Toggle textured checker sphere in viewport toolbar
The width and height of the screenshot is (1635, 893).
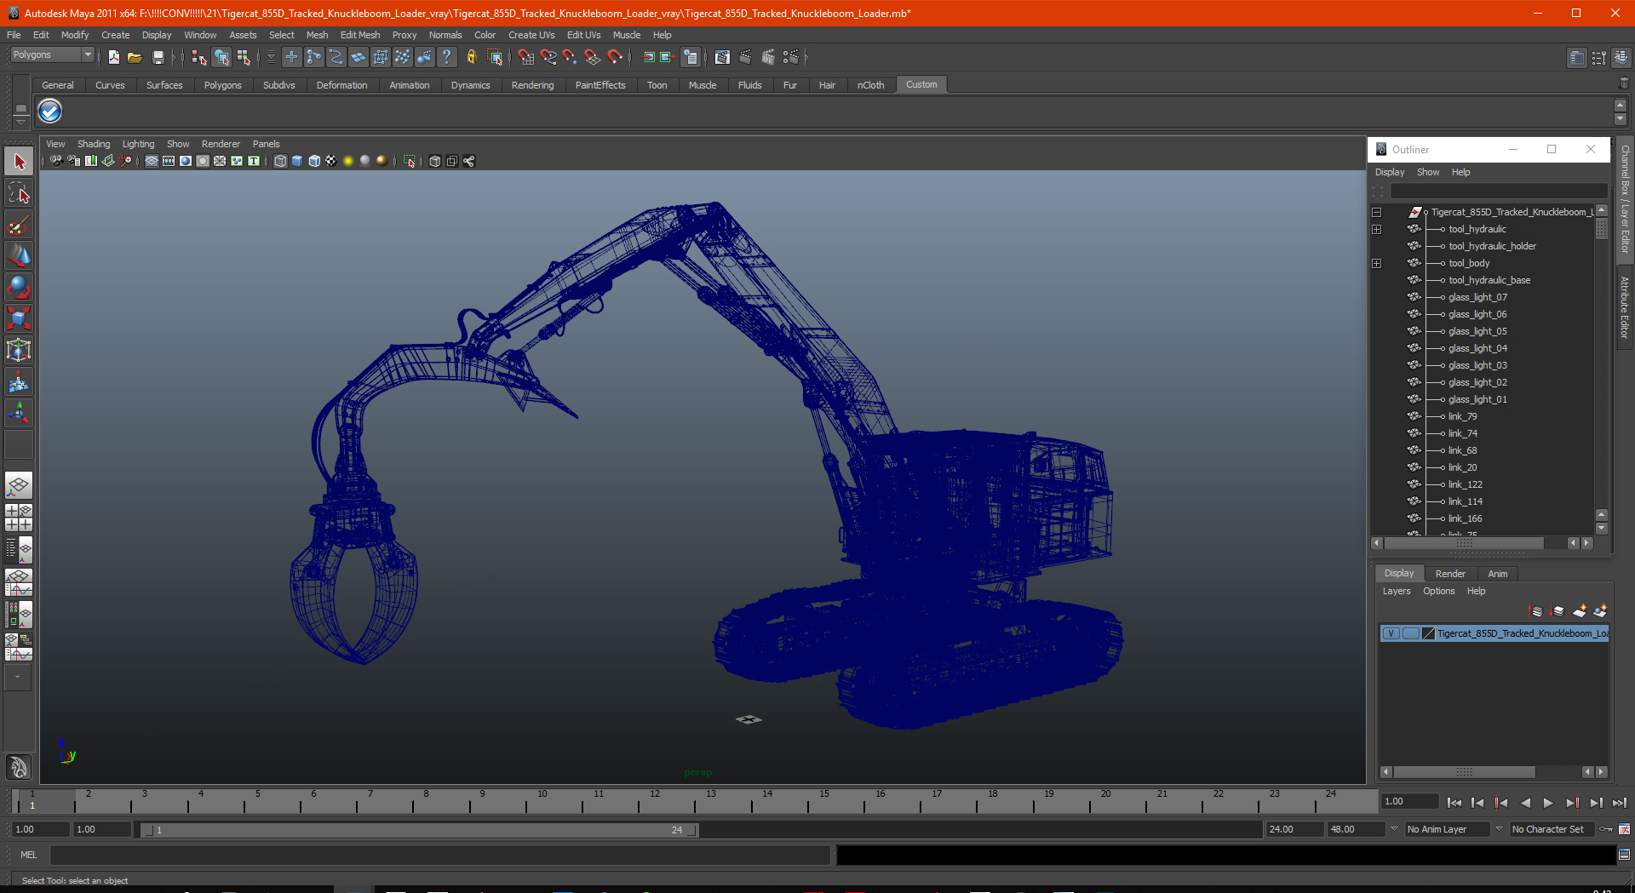pyautogui.click(x=331, y=161)
